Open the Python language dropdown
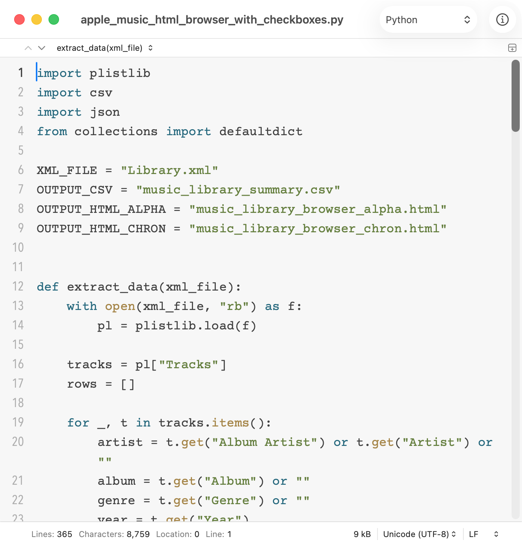The height and width of the screenshot is (546, 522). (x=428, y=19)
